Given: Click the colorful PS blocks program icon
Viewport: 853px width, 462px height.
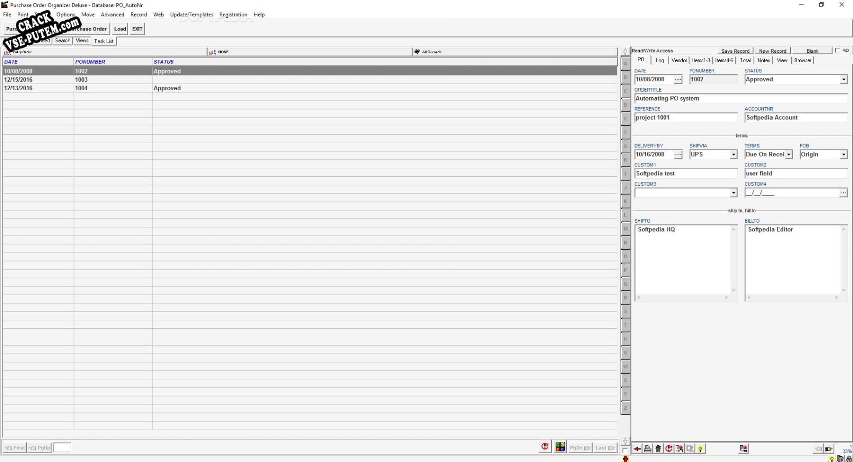Looking at the screenshot, I should (560, 447).
